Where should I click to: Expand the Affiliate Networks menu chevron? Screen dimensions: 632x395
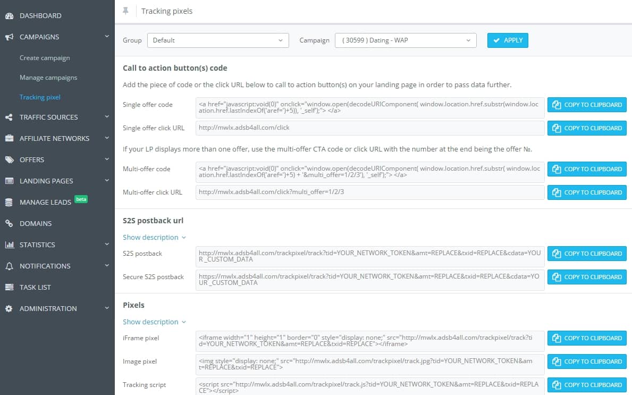click(x=107, y=138)
